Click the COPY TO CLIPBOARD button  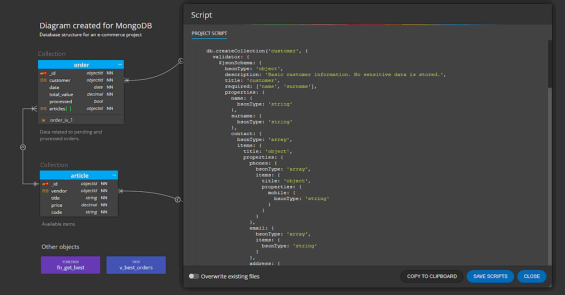(431, 276)
